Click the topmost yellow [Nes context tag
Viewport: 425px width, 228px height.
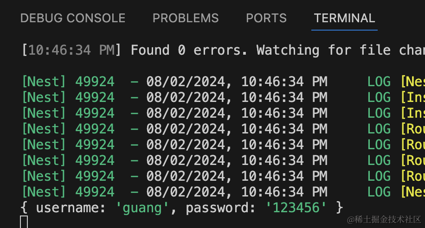coord(412,82)
